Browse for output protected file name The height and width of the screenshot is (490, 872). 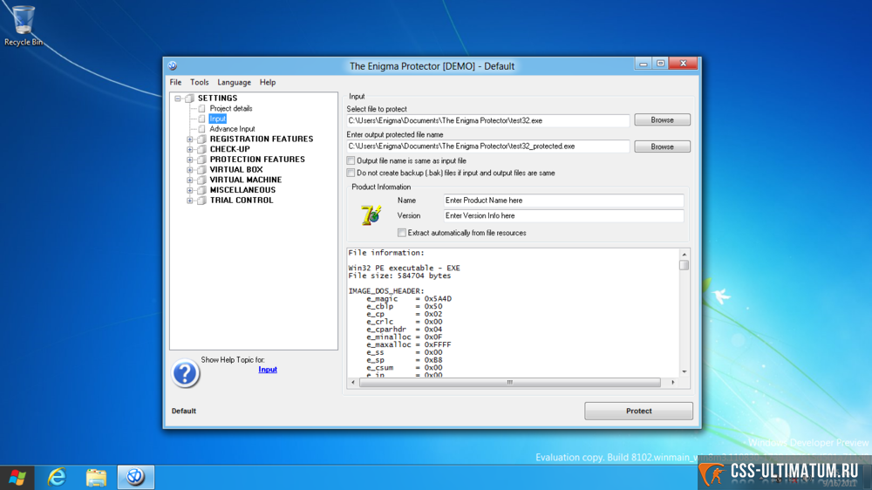tap(663, 146)
